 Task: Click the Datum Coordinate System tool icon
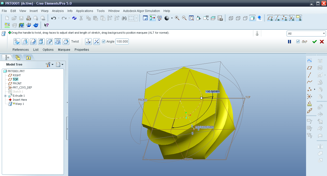(309, 96)
